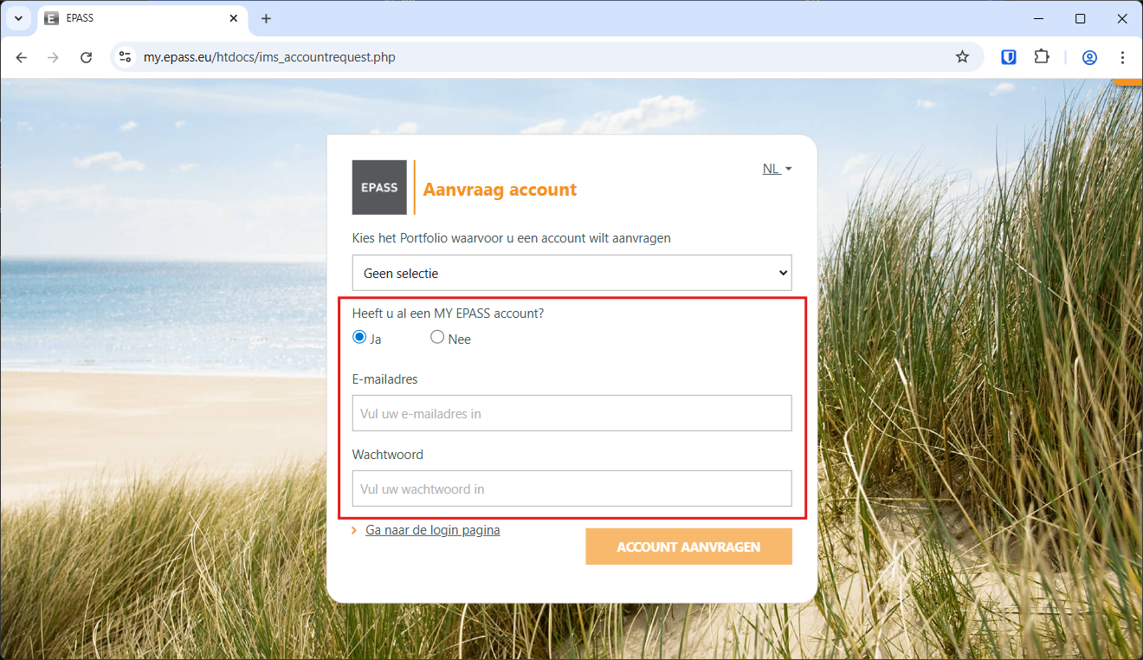1143x660 pixels.
Task: Focus the E-mailadres input field
Action: 571,413
